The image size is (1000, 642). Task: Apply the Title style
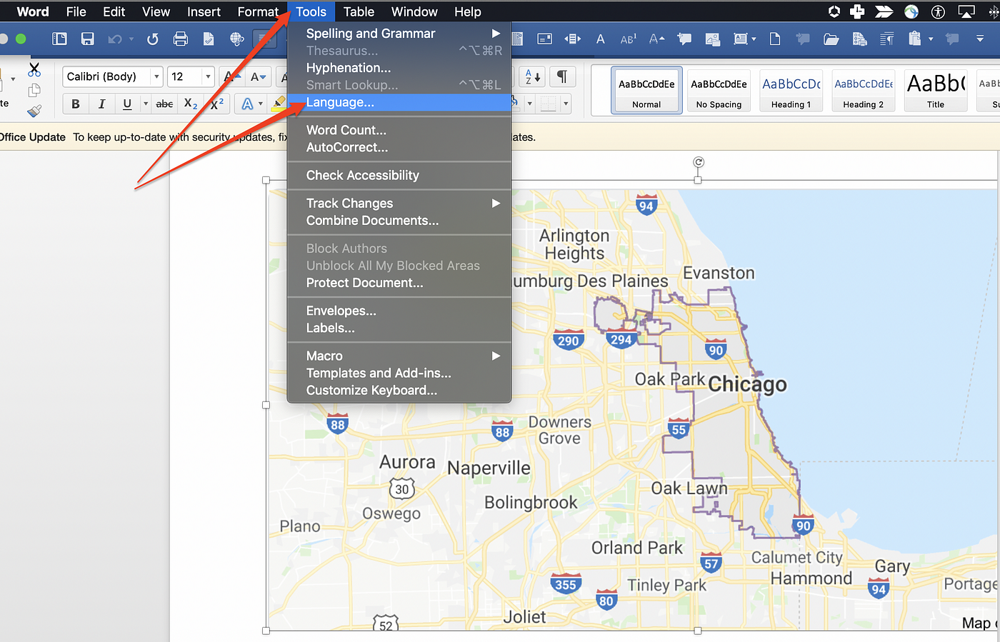936,90
